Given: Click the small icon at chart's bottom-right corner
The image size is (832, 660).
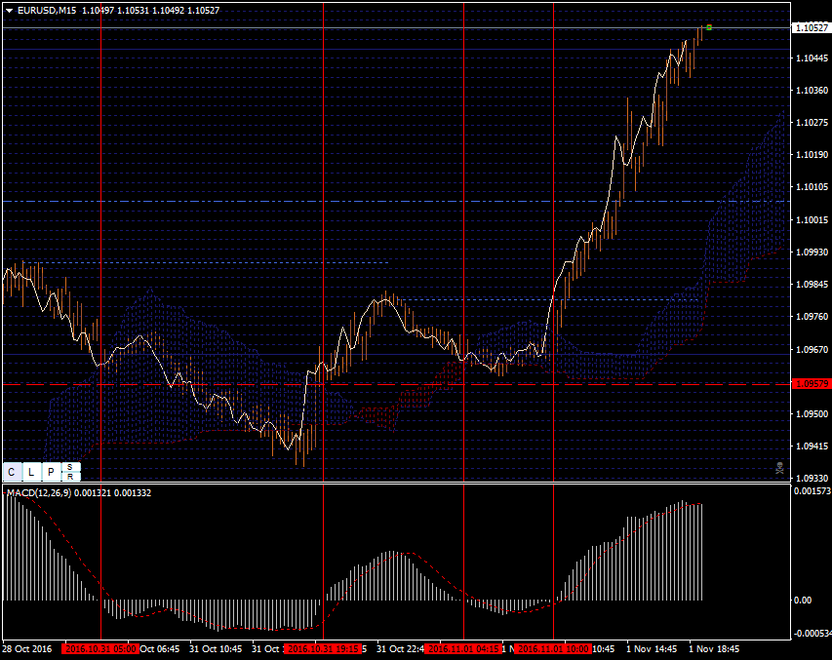Looking at the screenshot, I should tap(778, 469).
